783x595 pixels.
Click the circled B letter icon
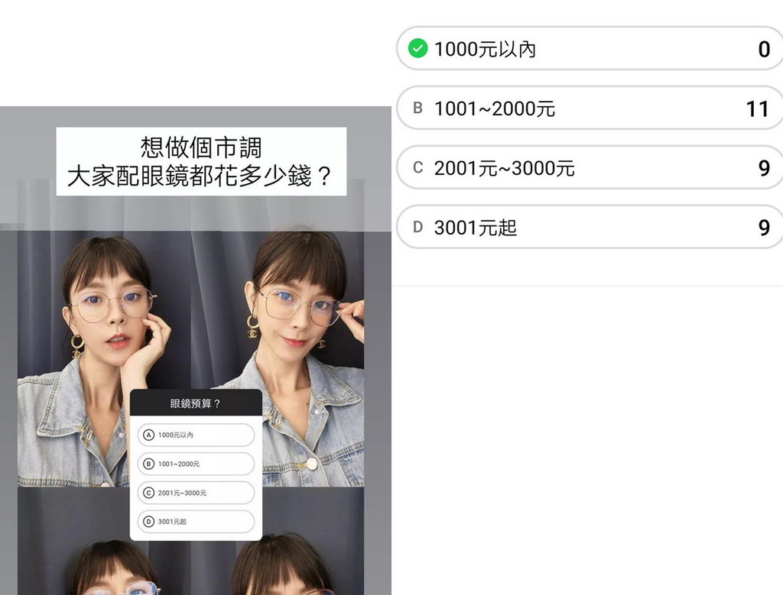(x=149, y=464)
